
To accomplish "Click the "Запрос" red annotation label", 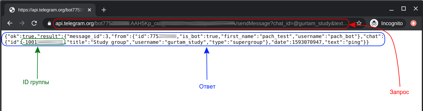I will coord(399,92).
